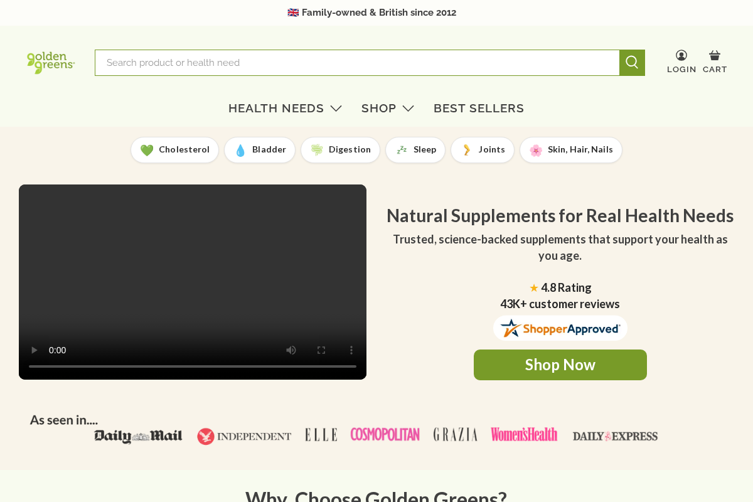Unmute the hero video
The image size is (753, 502).
point(291,350)
